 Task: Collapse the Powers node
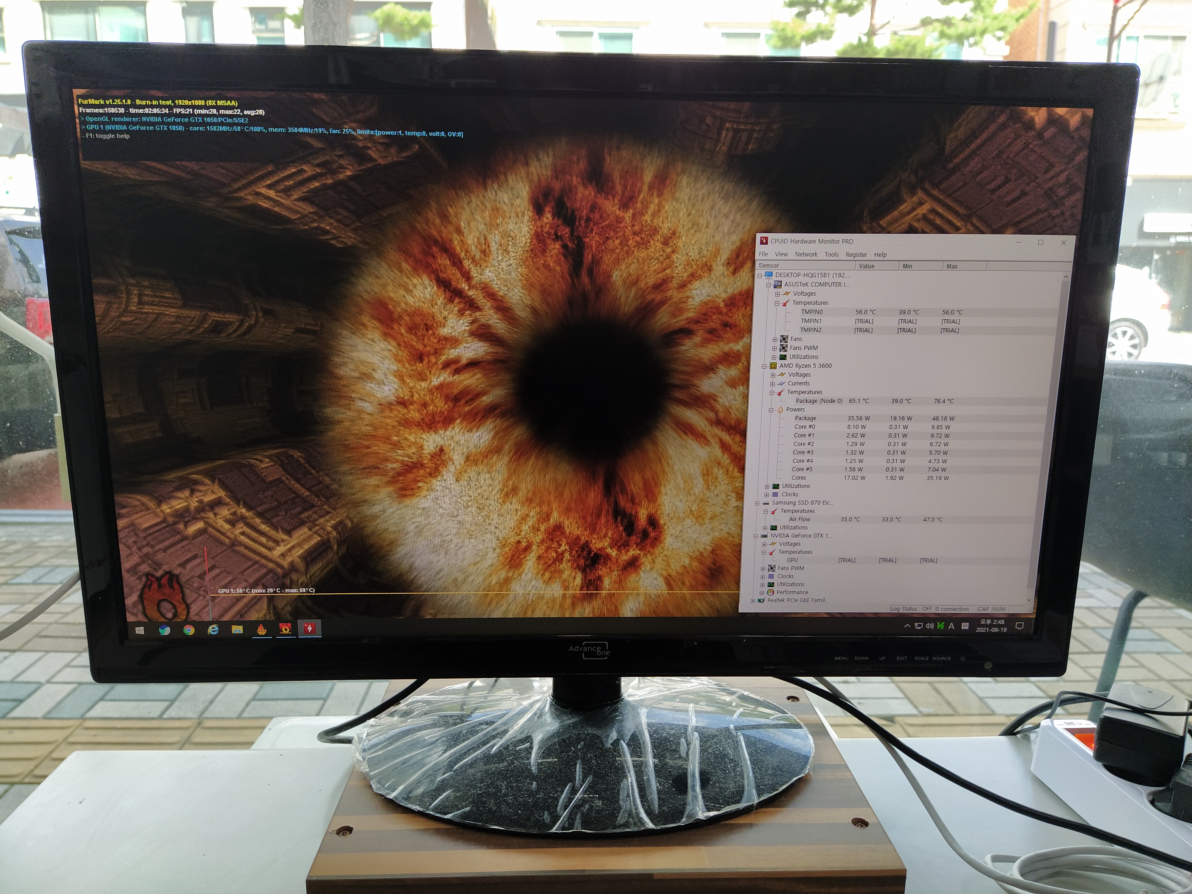[771, 410]
